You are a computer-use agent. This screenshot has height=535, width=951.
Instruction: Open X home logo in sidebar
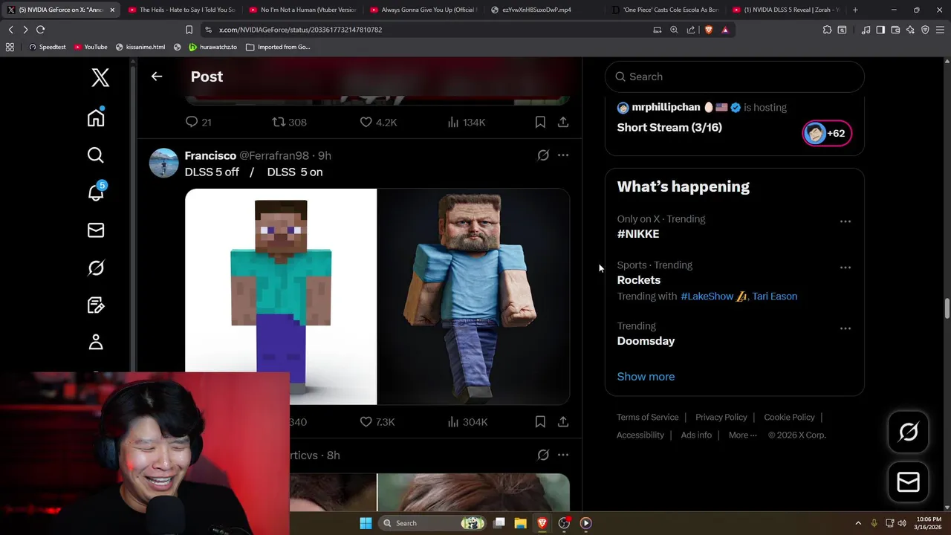pyautogui.click(x=100, y=77)
